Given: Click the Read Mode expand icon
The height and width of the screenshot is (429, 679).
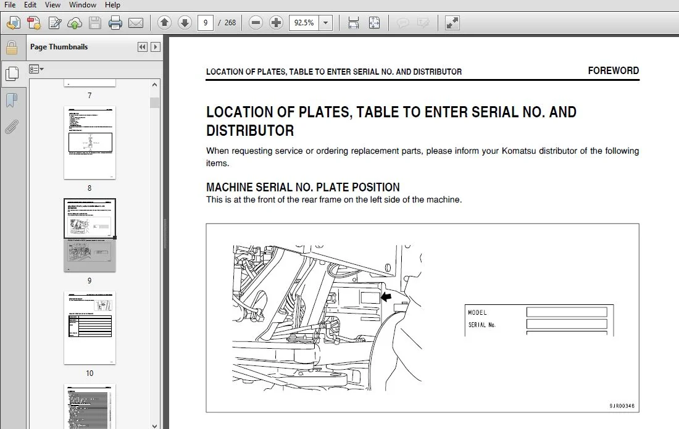Looking at the screenshot, I should click(x=452, y=22).
